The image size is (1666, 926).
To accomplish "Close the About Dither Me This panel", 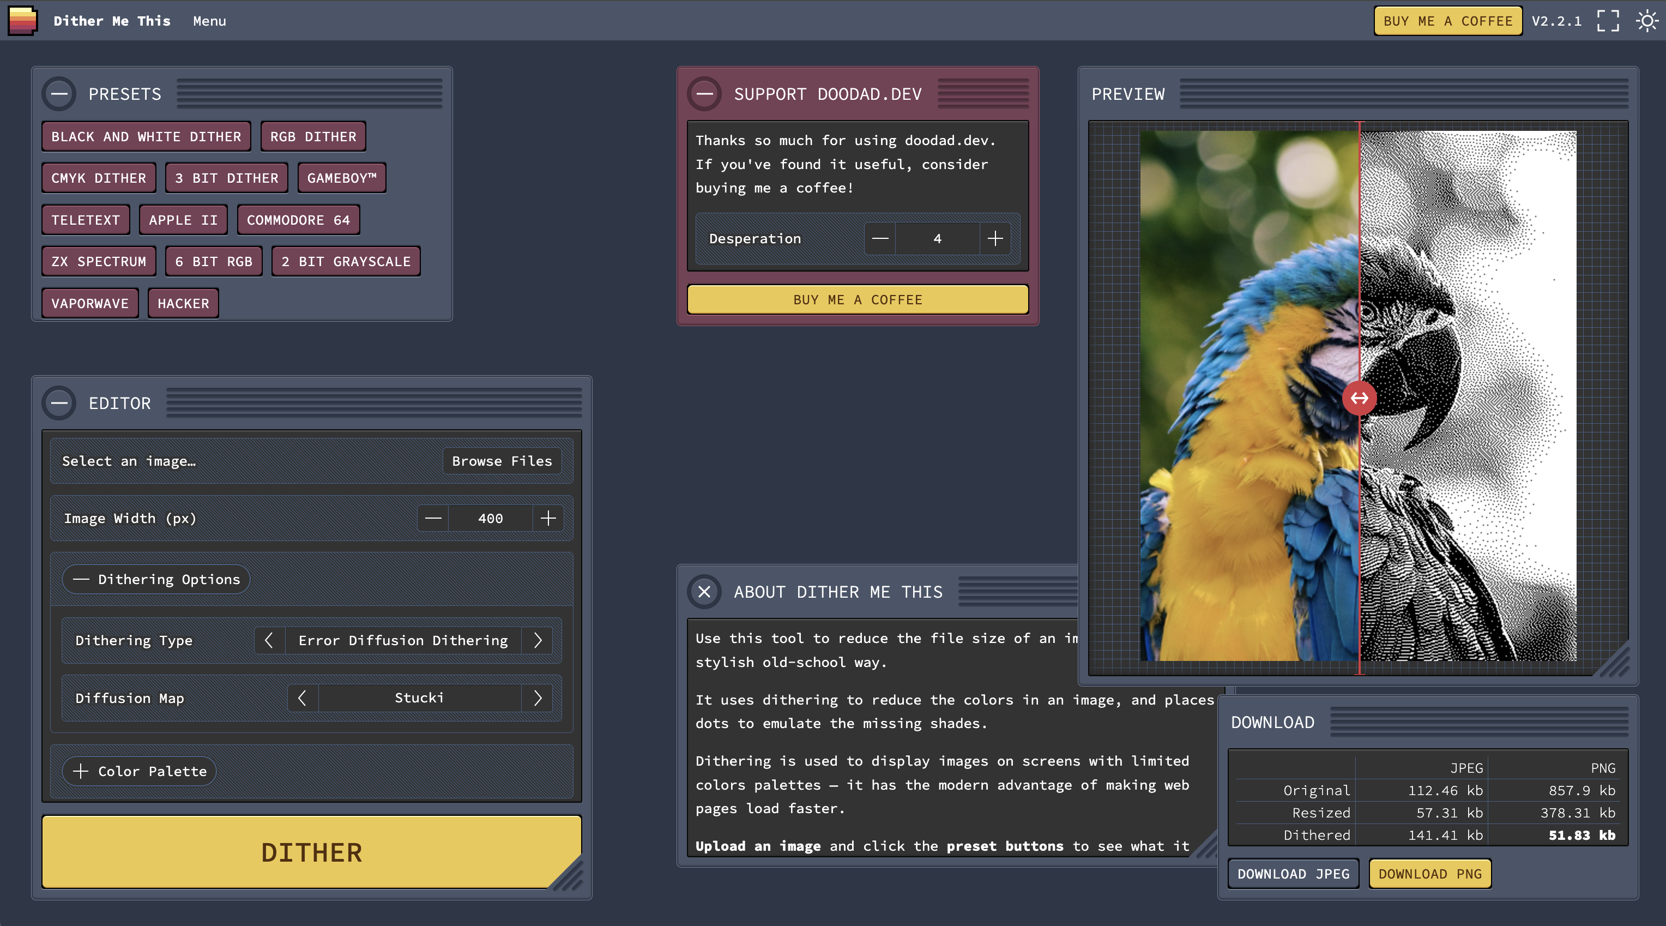I will point(704,592).
